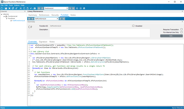Open the Tools menu
Viewport: 184px width, 109px height.
[x=11, y=5]
